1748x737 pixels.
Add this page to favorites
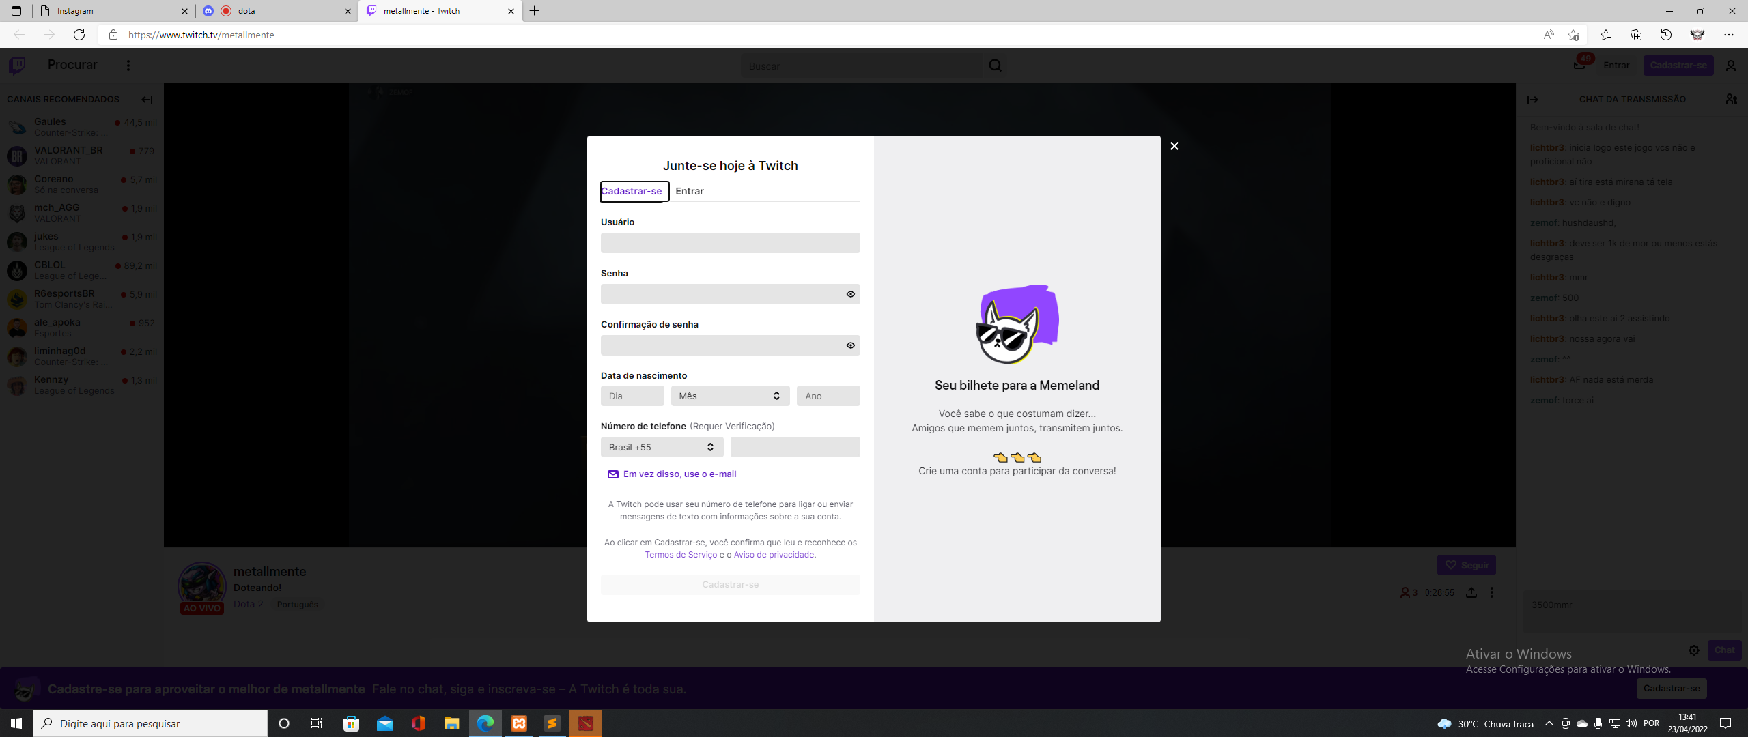1574,35
